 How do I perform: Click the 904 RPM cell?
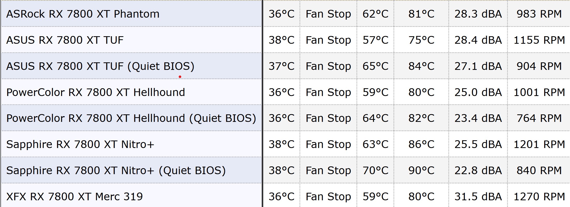click(x=539, y=66)
